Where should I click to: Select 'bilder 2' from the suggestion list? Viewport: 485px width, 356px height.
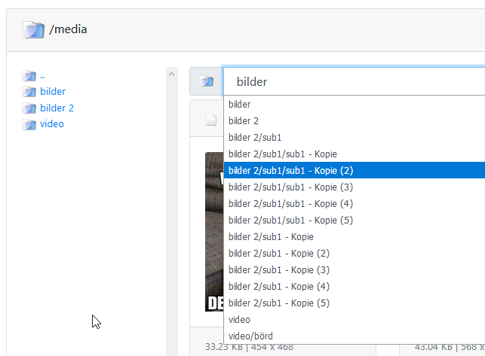pyautogui.click(x=355, y=120)
